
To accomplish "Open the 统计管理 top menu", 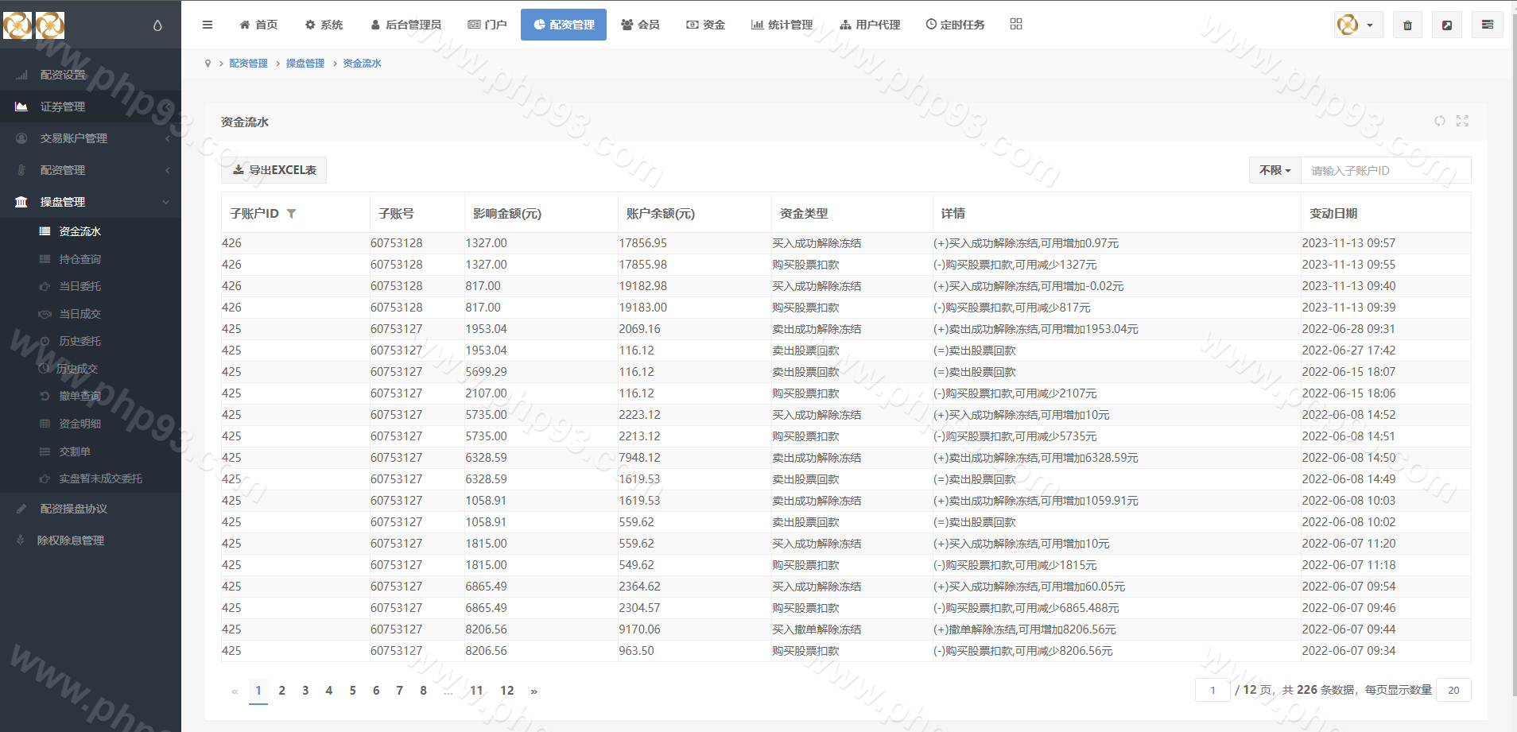I will (x=782, y=25).
